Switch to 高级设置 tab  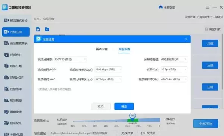[124, 49]
